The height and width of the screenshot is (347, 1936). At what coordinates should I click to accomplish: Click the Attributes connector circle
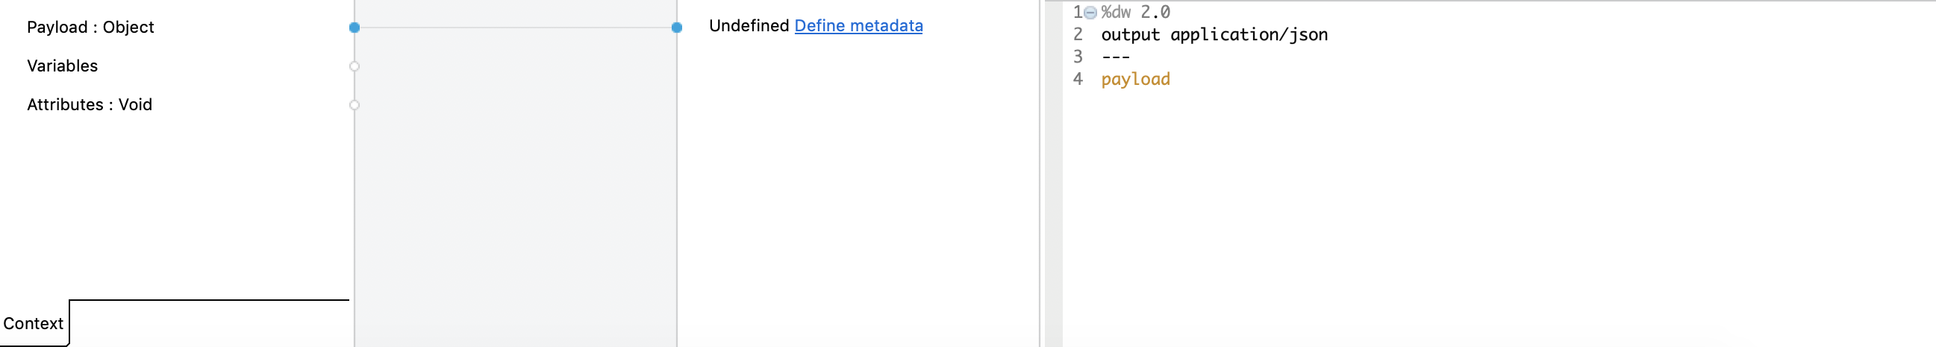coord(355,106)
